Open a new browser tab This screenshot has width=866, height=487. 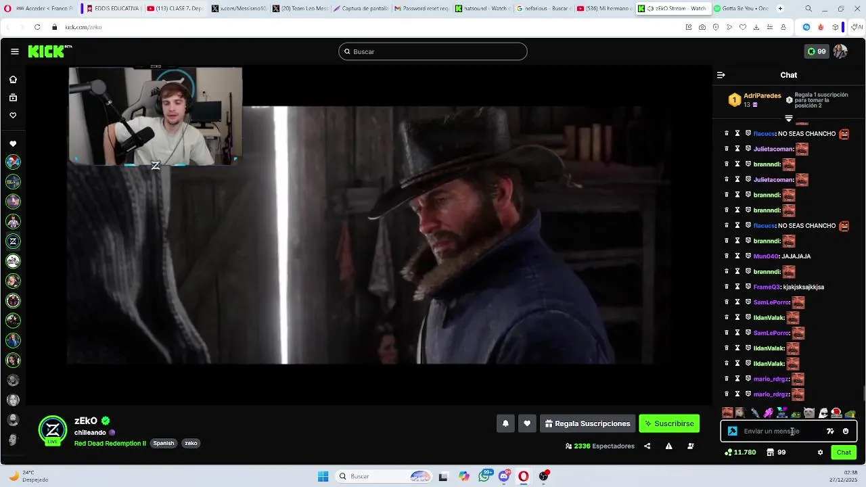point(780,9)
